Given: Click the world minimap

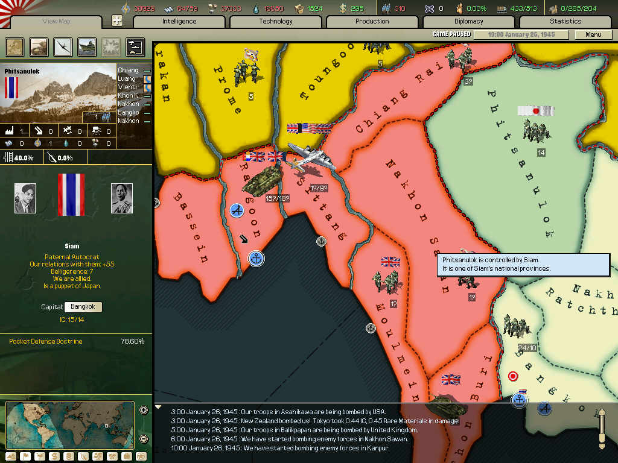Looking at the screenshot, I should point(70,425).
